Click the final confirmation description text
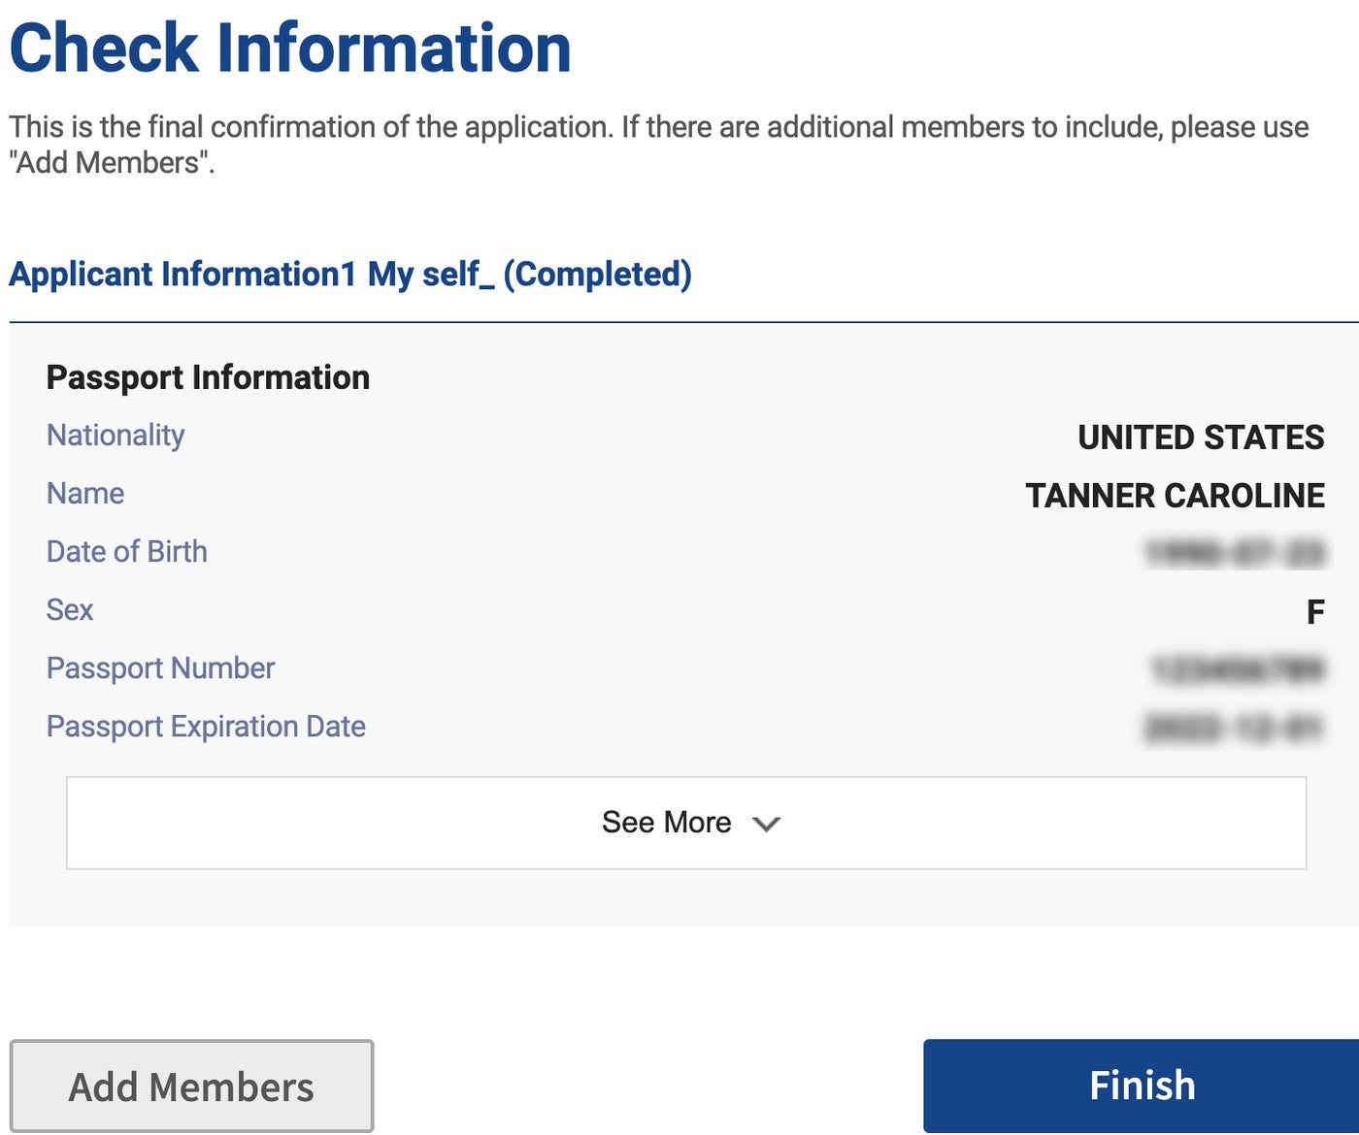The image size is (1359, 1135). click(658, 145)
